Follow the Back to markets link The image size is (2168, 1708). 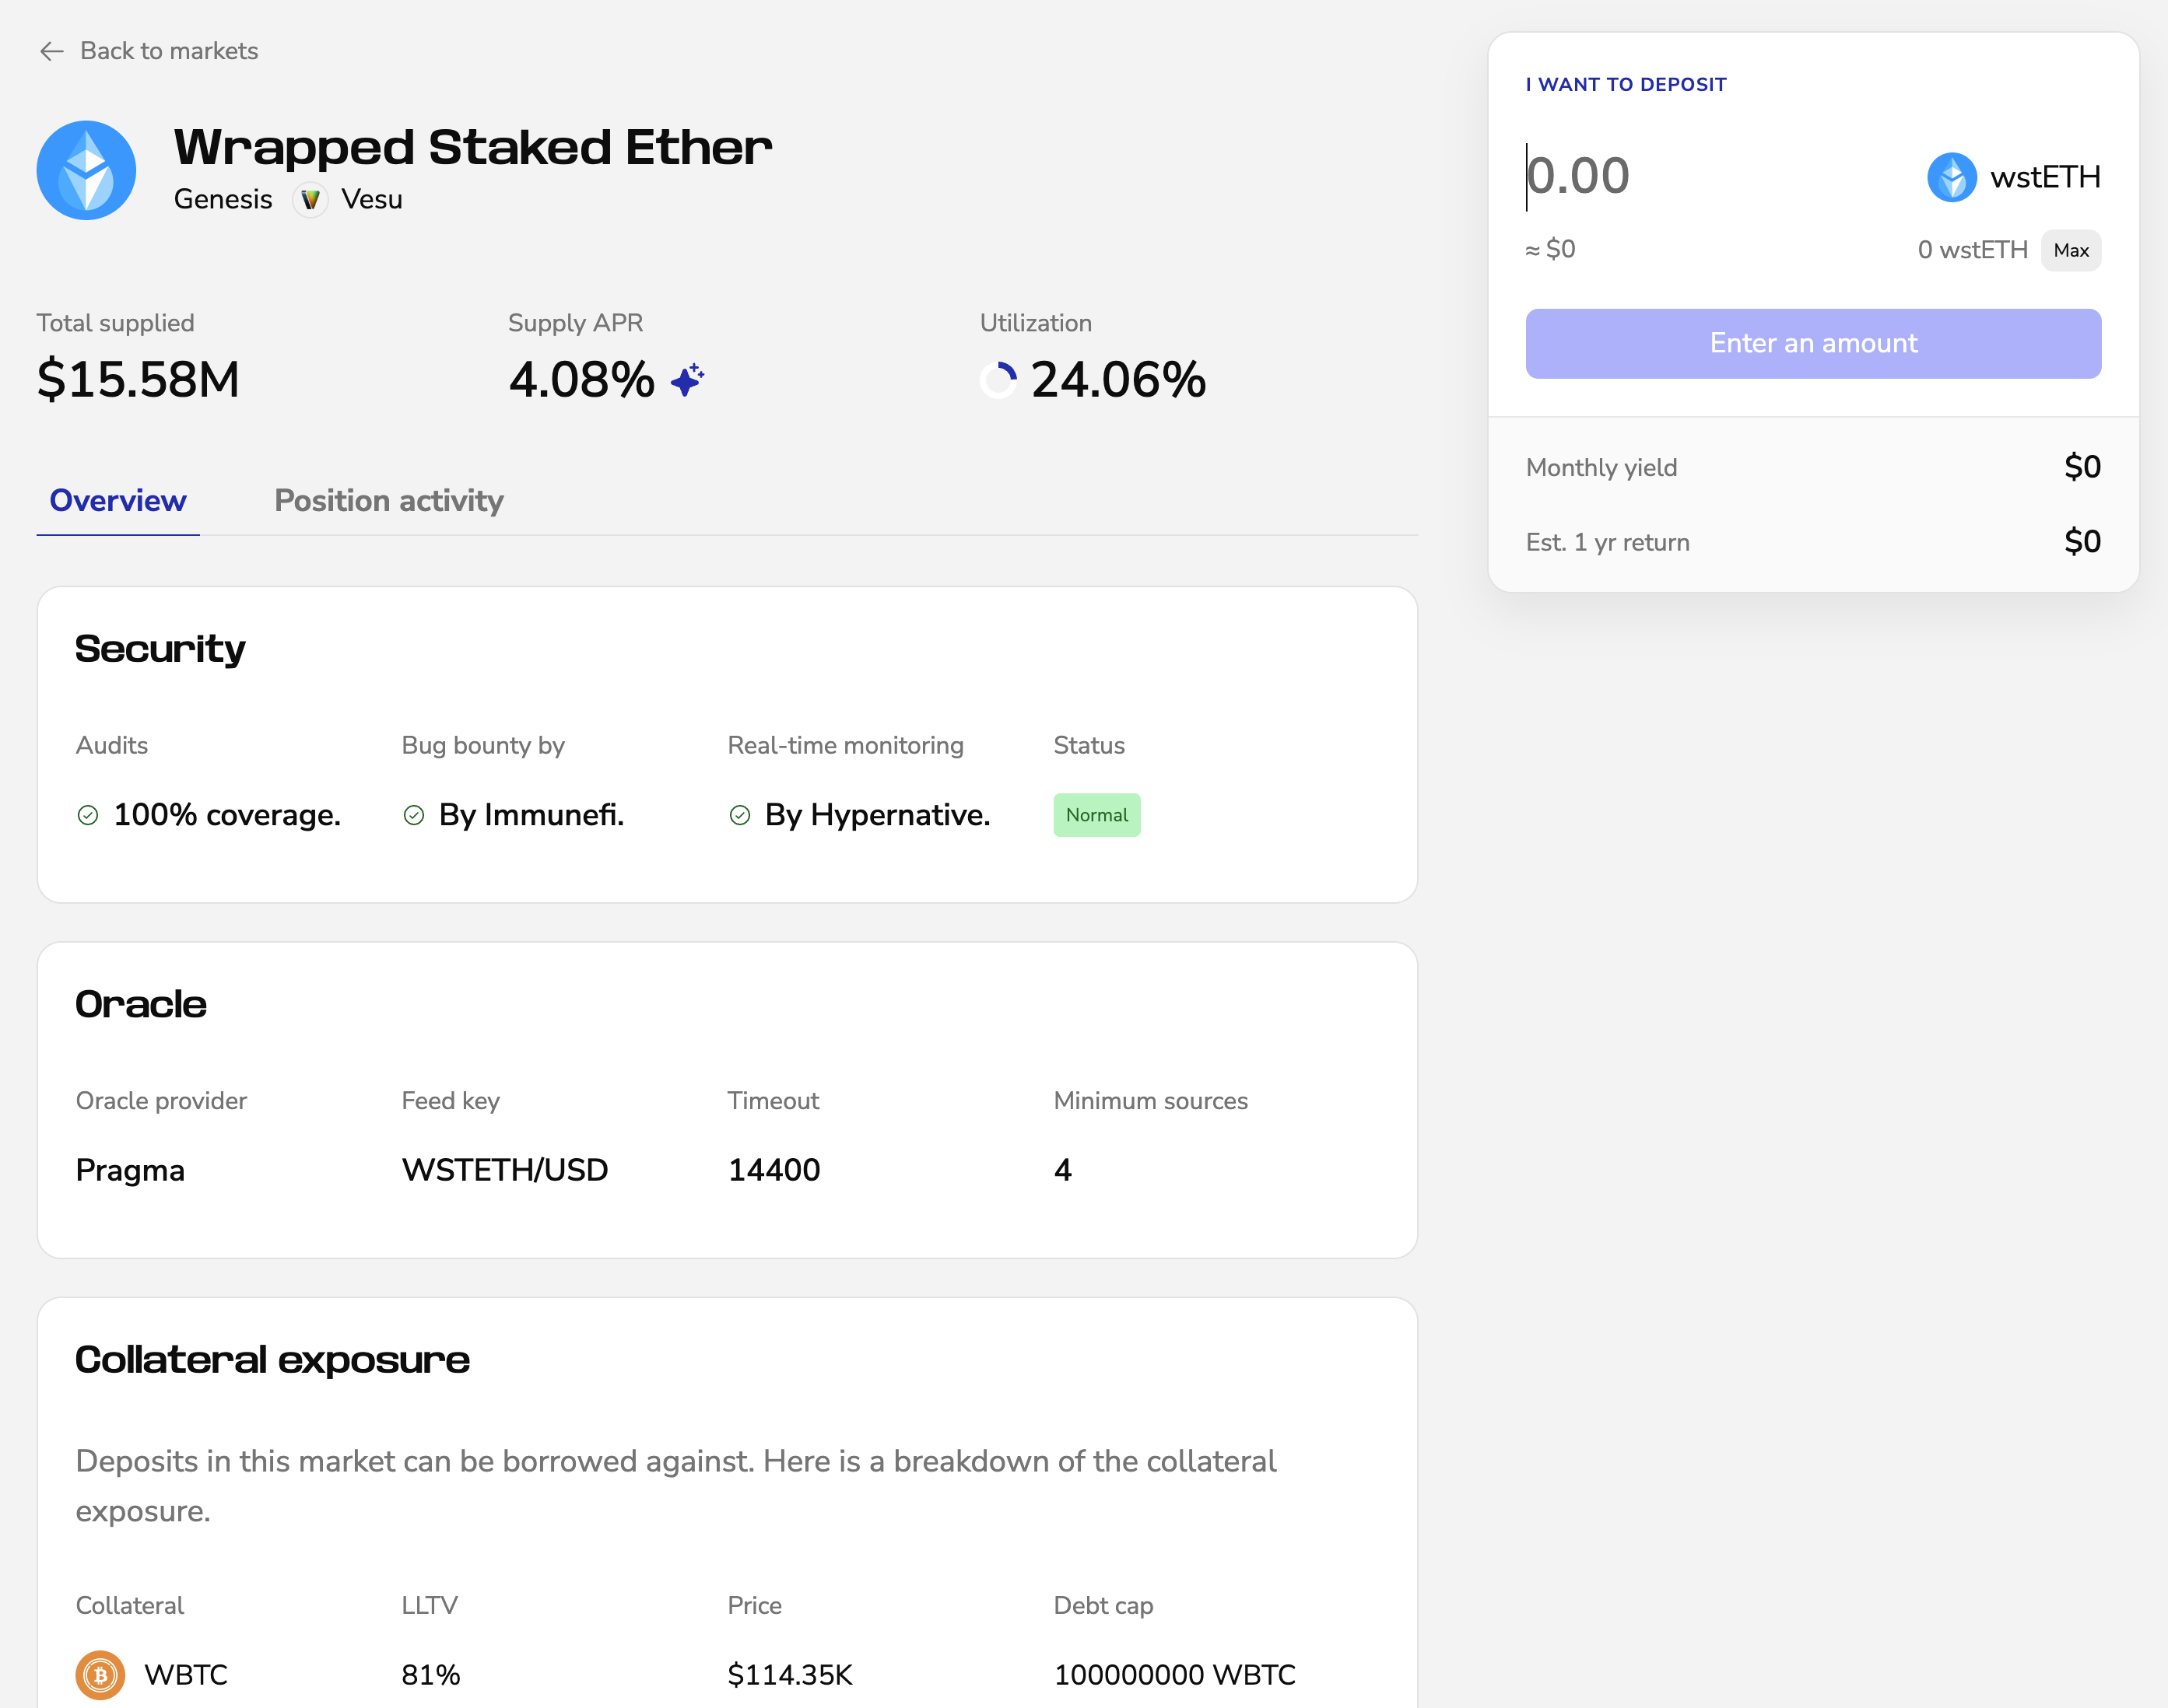168,51
